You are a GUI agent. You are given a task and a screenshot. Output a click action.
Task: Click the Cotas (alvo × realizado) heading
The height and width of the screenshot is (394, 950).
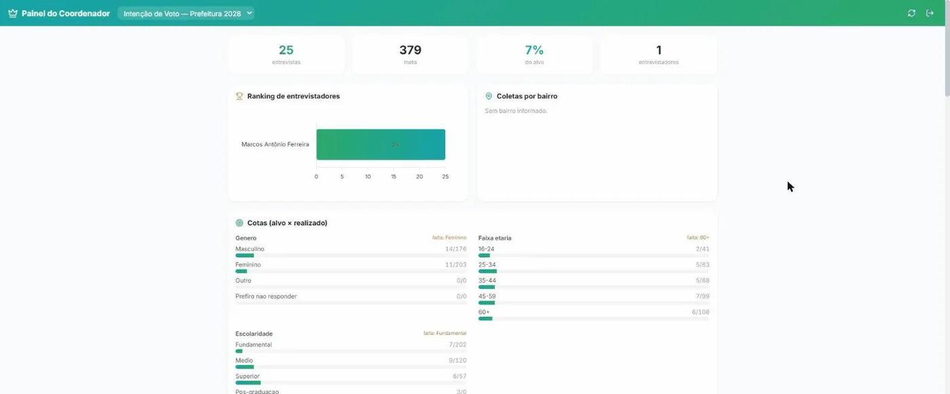click(x=287, y=223)
